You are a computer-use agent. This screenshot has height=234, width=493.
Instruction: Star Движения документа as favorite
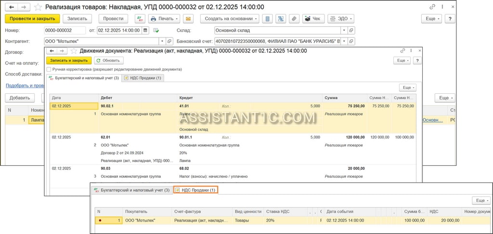pyautogui.click(x=74, y=51)
